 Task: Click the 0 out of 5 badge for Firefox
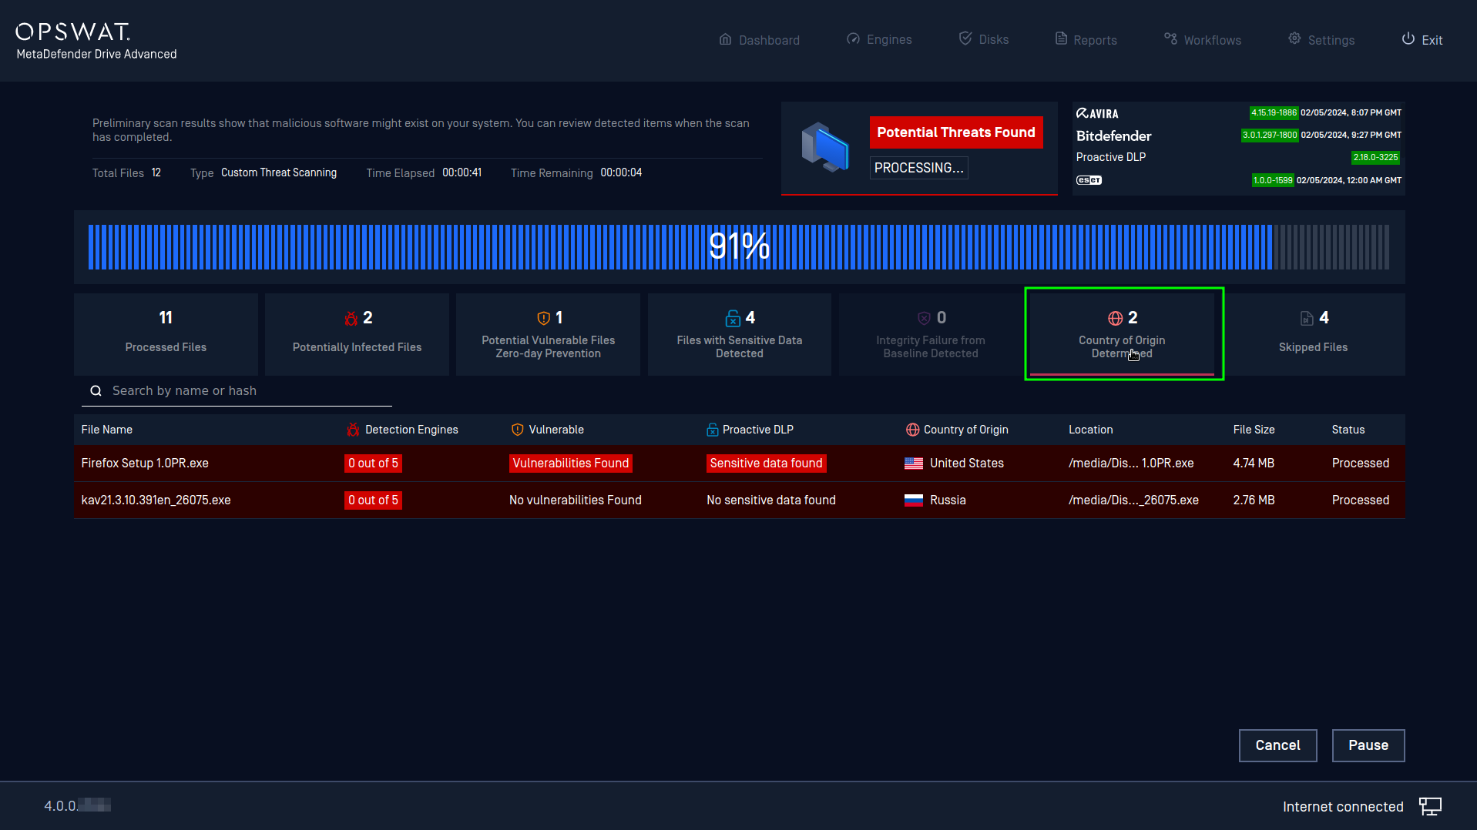373,464
